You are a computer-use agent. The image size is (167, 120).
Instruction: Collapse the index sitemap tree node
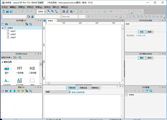2,28
